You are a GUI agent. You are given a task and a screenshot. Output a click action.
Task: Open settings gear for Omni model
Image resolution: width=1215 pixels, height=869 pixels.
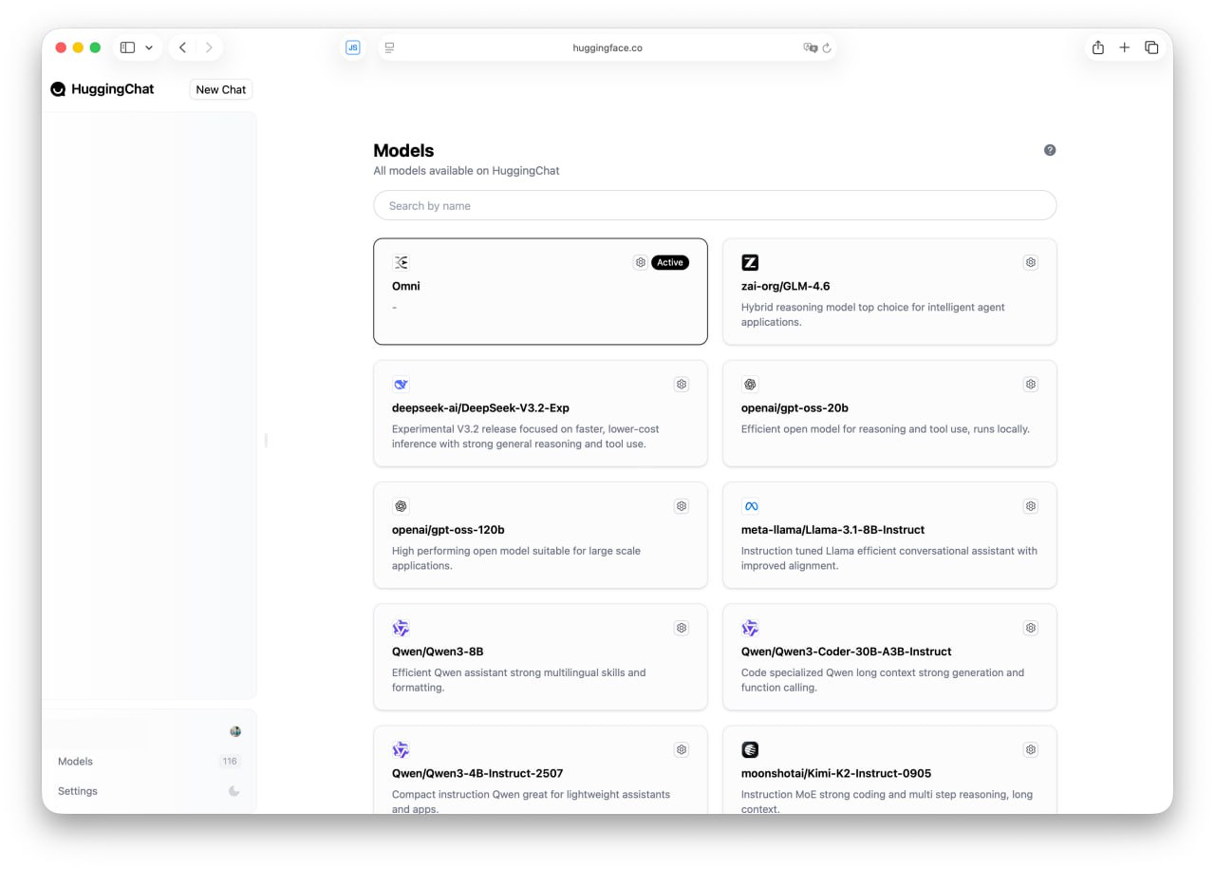pos(640,263)
